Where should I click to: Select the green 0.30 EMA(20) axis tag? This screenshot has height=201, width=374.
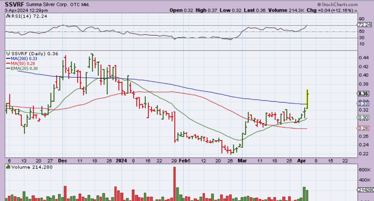(x=363, y=118)
